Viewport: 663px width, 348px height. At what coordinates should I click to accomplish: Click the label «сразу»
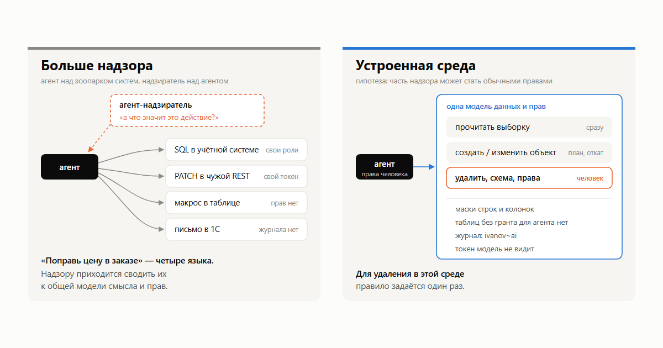click(x=595, y=128)
